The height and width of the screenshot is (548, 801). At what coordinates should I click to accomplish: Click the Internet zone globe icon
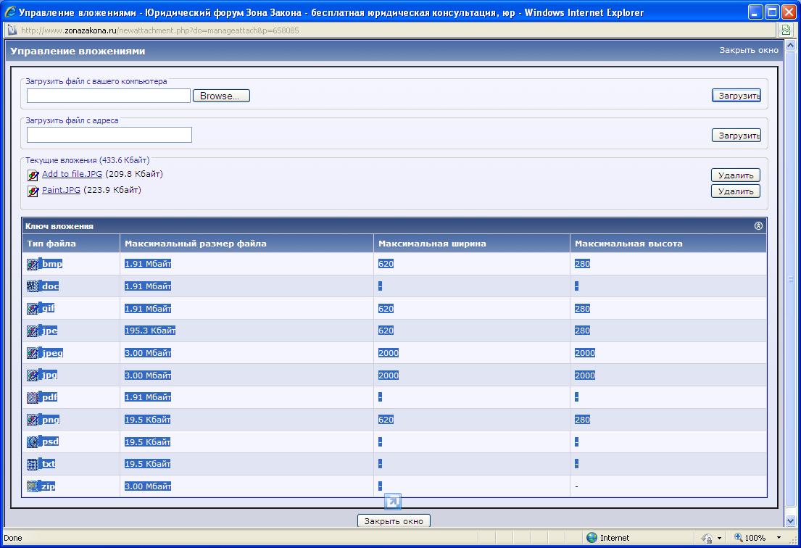pos(592,537)
